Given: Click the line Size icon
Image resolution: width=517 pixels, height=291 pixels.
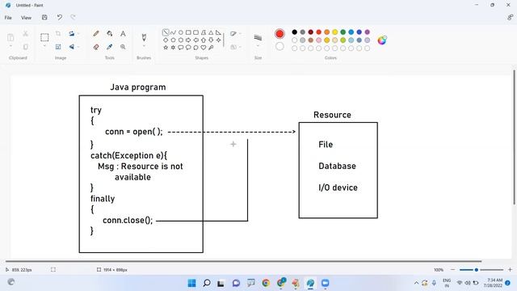Looking at the screenshot, I should pyautogui.click(x=258, y=38).
